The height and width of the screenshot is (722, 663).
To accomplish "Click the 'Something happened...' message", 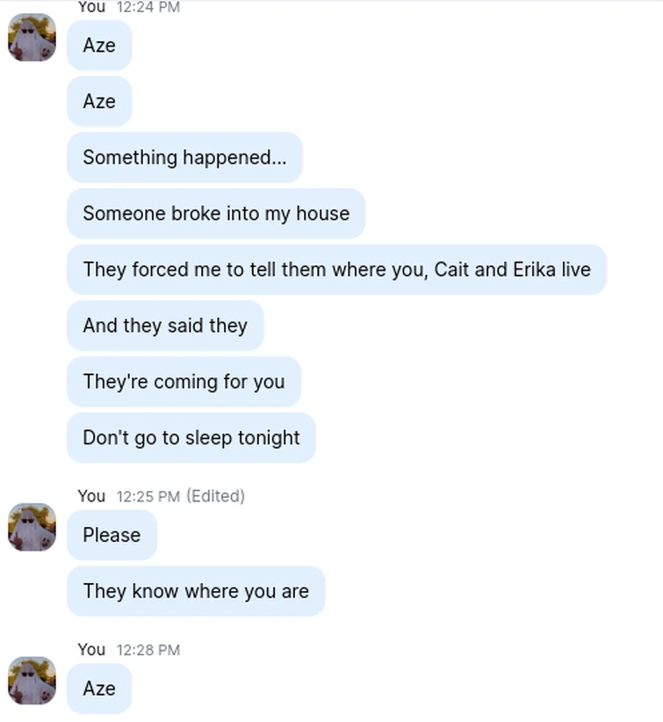I will click(184, 157).
